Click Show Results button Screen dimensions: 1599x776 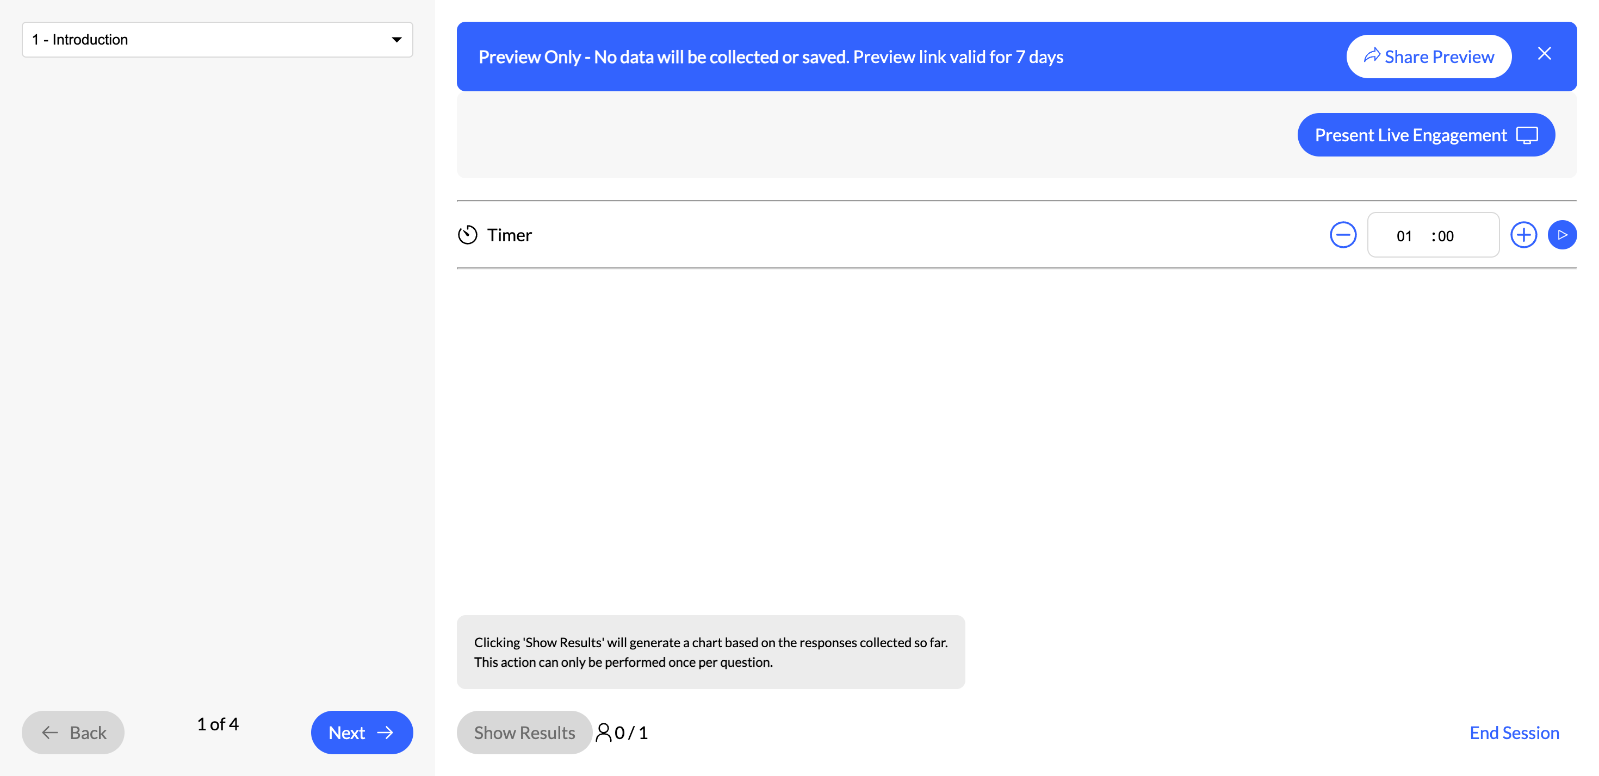coord(524,733)
